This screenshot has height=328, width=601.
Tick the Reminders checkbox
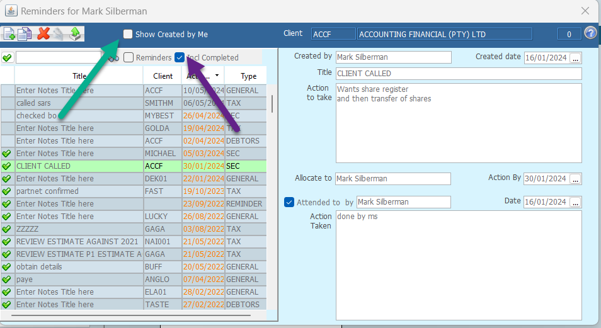click(129, 58)
